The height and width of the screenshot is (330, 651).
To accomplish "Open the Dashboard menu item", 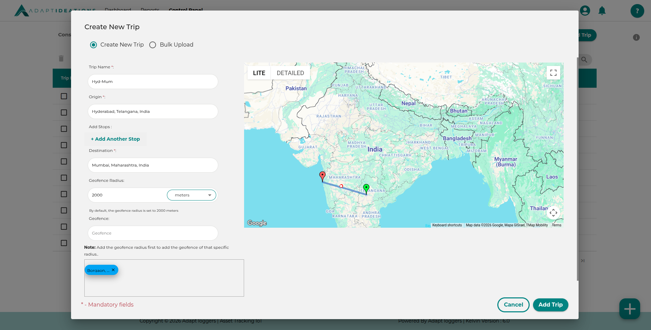I will [x=118, y=10].
